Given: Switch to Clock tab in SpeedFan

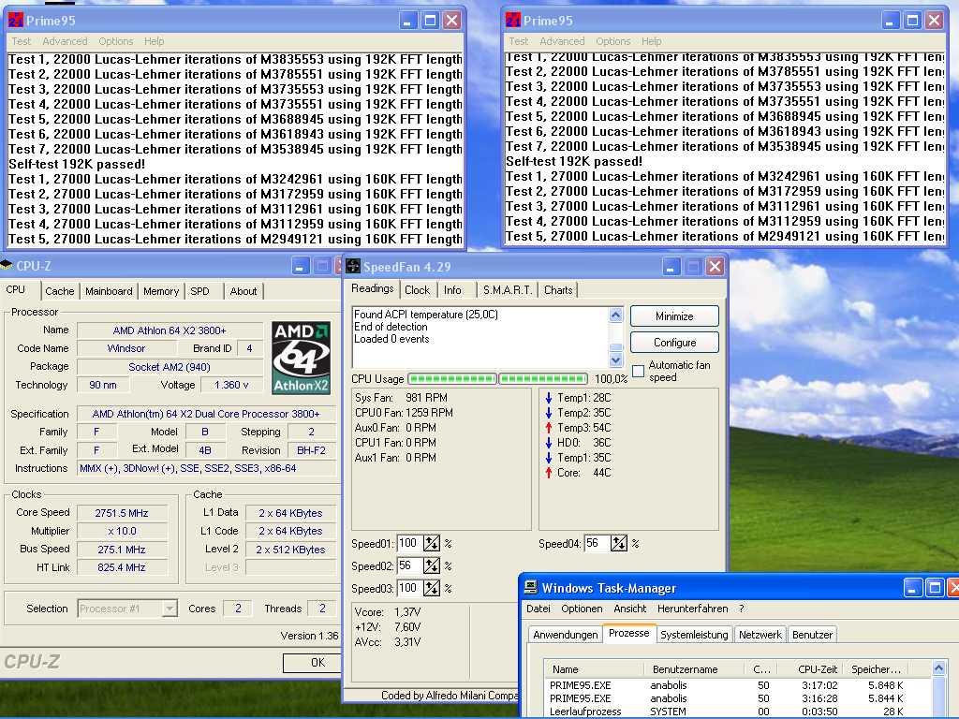Looking at the screenshot, I should point(417,290).
